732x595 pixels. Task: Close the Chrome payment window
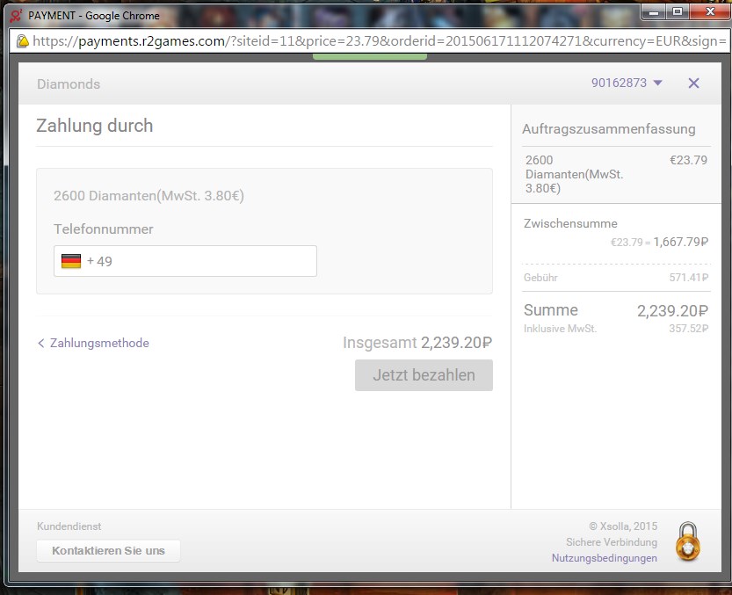(x=707, y=11)
